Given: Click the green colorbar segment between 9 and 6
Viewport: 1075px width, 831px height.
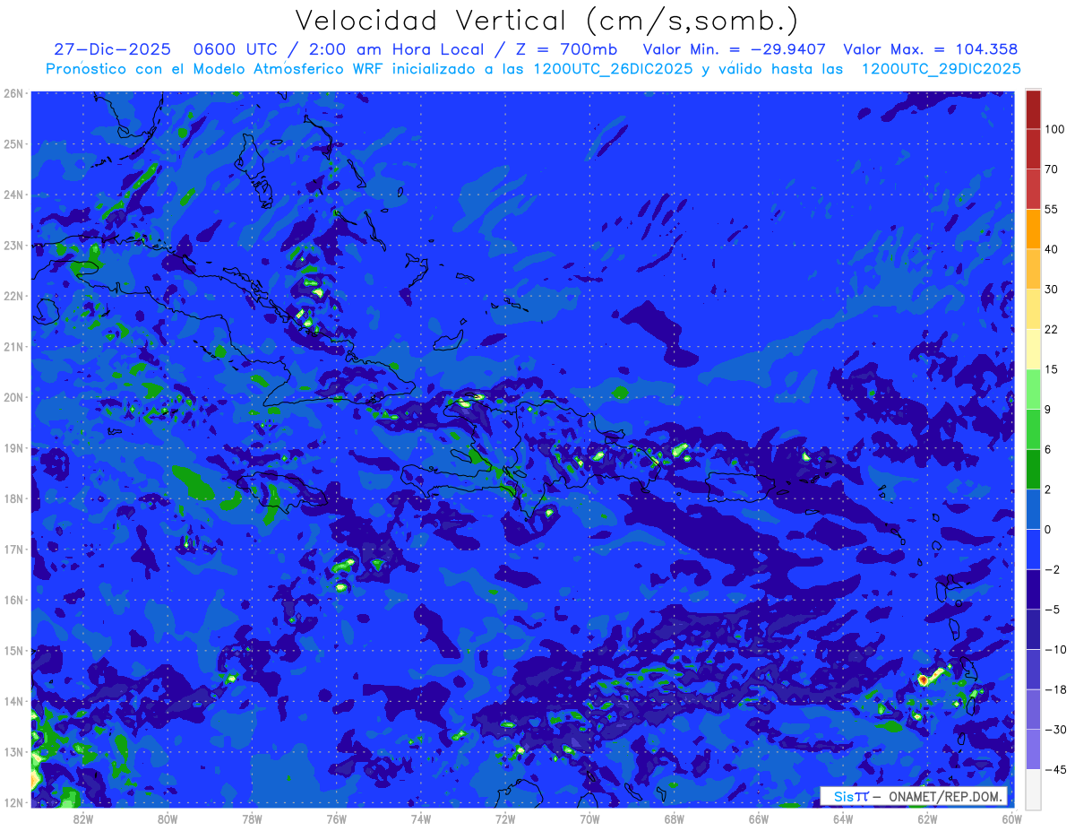Looking at the screenshot, I should [1033, 429].
